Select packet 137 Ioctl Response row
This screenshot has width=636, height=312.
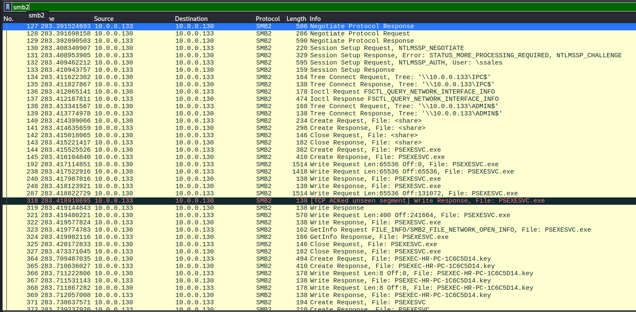(319, 99)
